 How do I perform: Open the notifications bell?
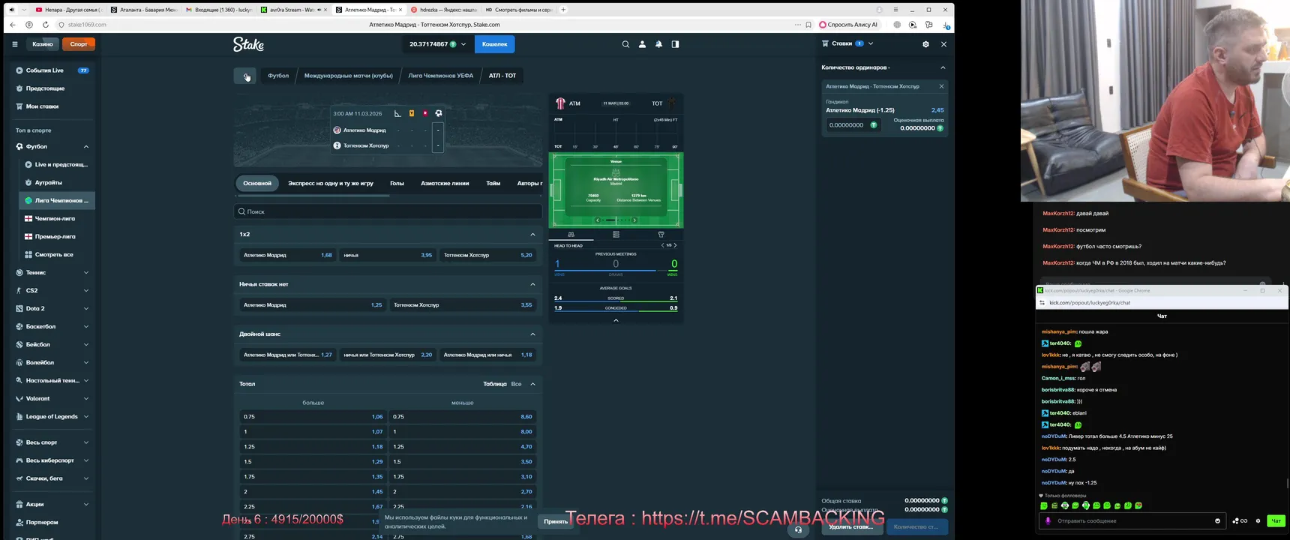point(658,44)
